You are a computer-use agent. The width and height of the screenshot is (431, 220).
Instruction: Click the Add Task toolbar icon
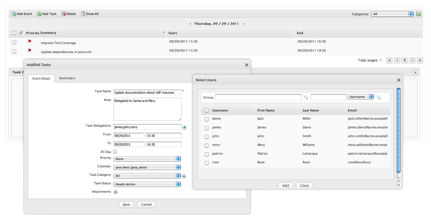39,14
